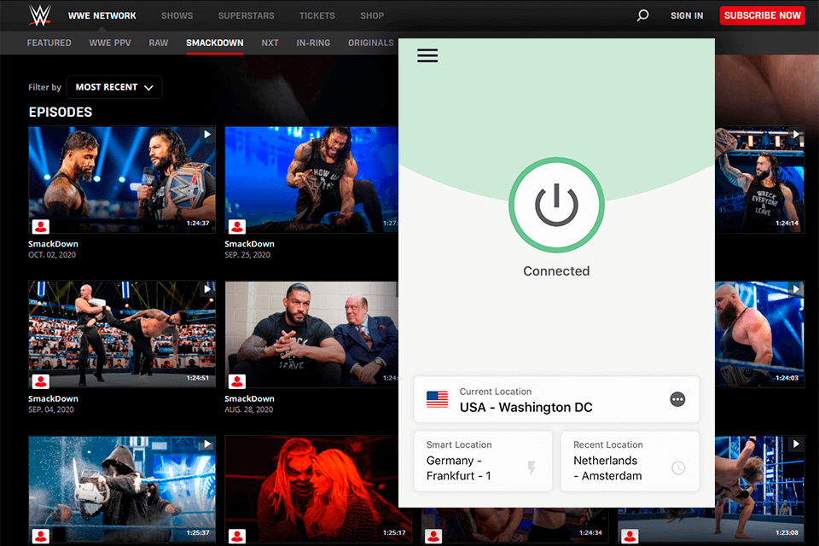Click subscriber badge on 1:24:34 episode
The image size is (819, 546).
coord(433,536)
